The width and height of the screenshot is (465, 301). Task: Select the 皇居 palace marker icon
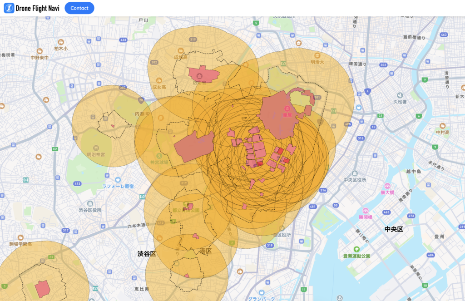[287, 109]
